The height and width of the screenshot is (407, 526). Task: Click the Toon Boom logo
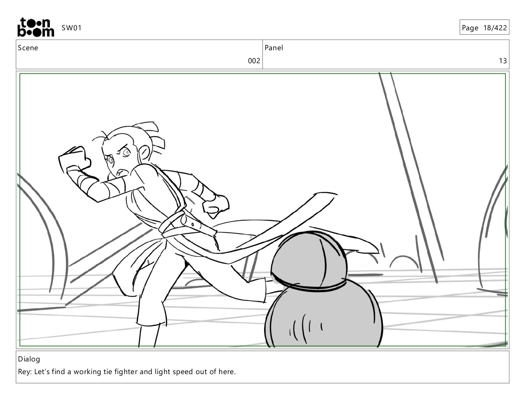(36, 27)
